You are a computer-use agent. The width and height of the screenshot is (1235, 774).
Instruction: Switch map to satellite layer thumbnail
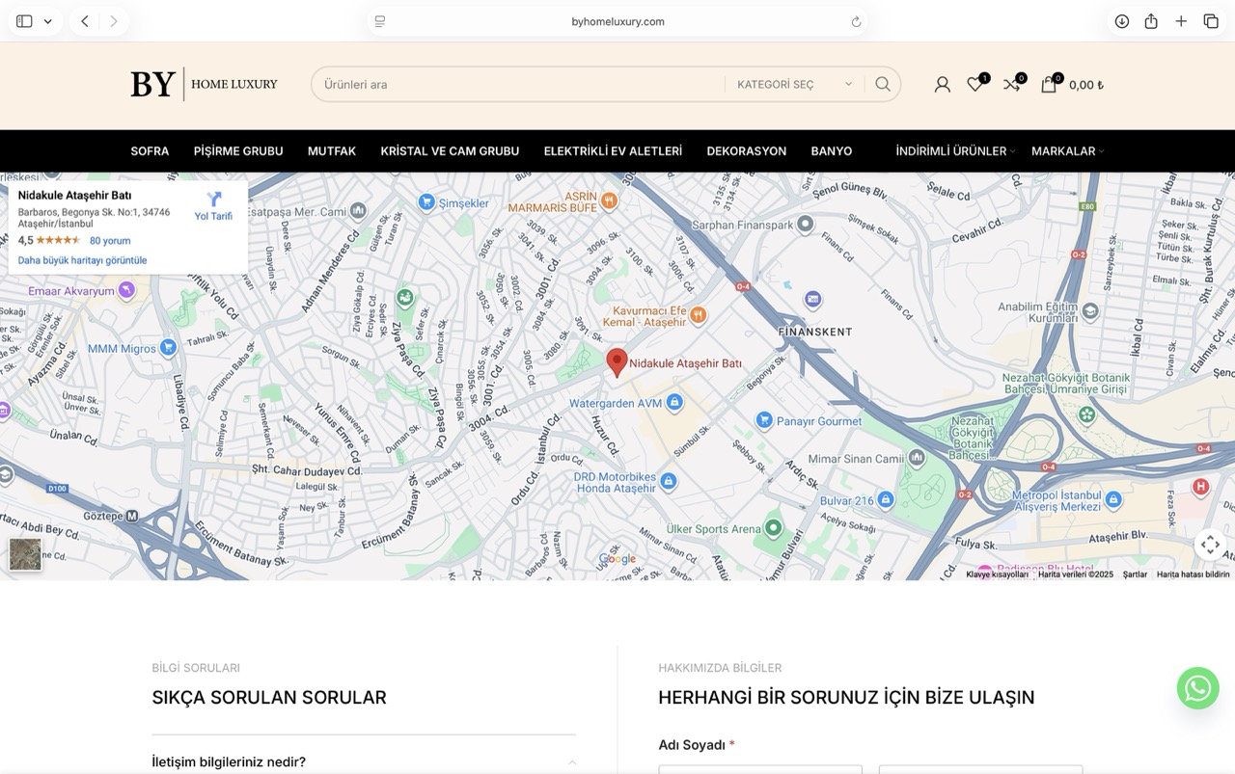[25, 554]
